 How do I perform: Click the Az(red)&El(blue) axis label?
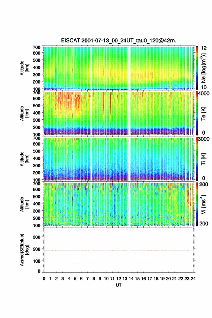pyautogui.click(x=24, y=250)
